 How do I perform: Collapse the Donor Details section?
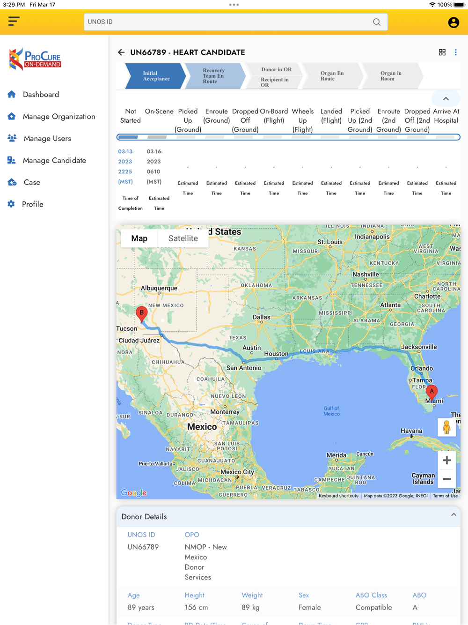[453, 515]
